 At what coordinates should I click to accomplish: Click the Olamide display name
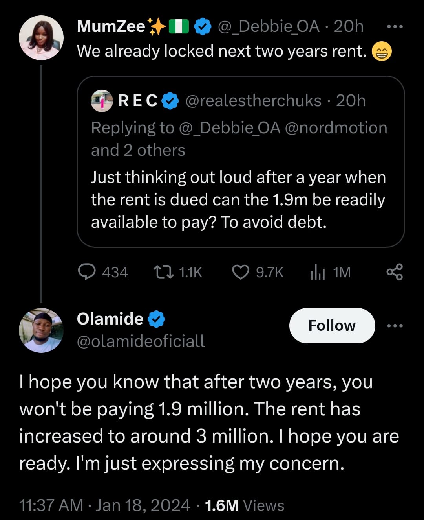(x=110, y=319)
